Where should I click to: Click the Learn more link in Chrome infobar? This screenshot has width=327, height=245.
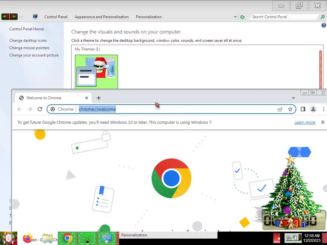[305, 122]
